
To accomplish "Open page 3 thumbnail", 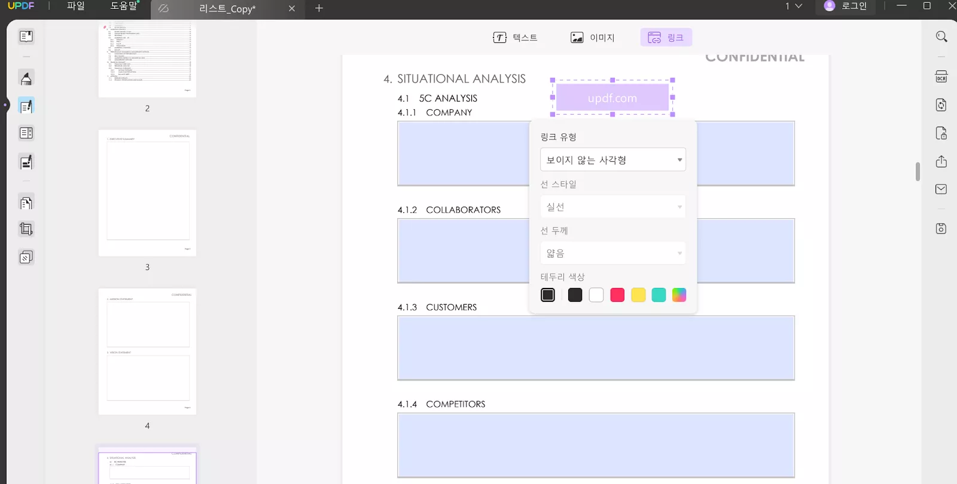I will [147, 193].
